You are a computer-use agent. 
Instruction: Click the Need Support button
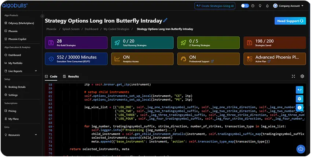[290, 21]
